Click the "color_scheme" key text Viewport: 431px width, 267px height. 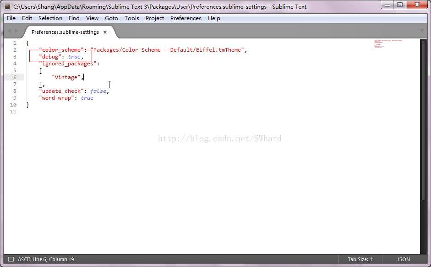(61, 50)
